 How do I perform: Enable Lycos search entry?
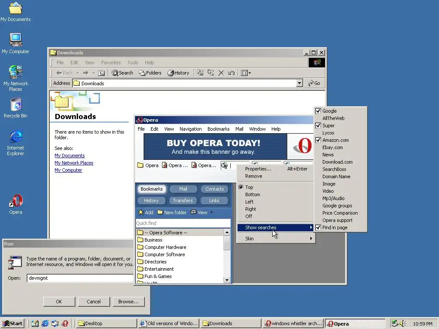(340, 133)
